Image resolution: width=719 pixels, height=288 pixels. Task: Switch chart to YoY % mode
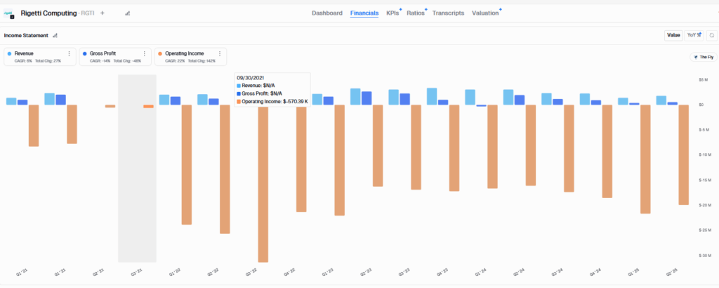[693, 35]
